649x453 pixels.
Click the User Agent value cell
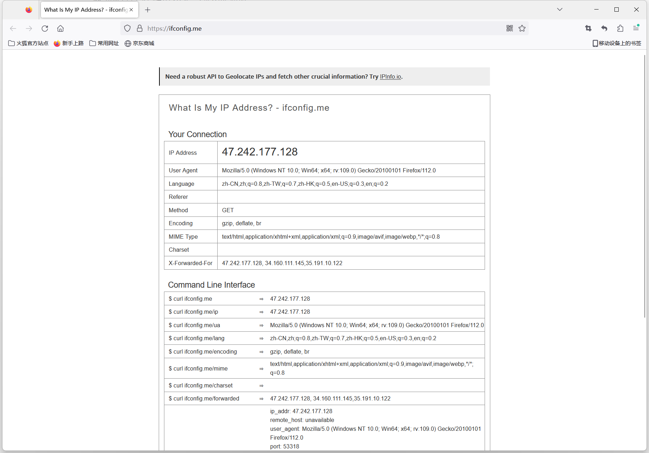pos(351,170)
